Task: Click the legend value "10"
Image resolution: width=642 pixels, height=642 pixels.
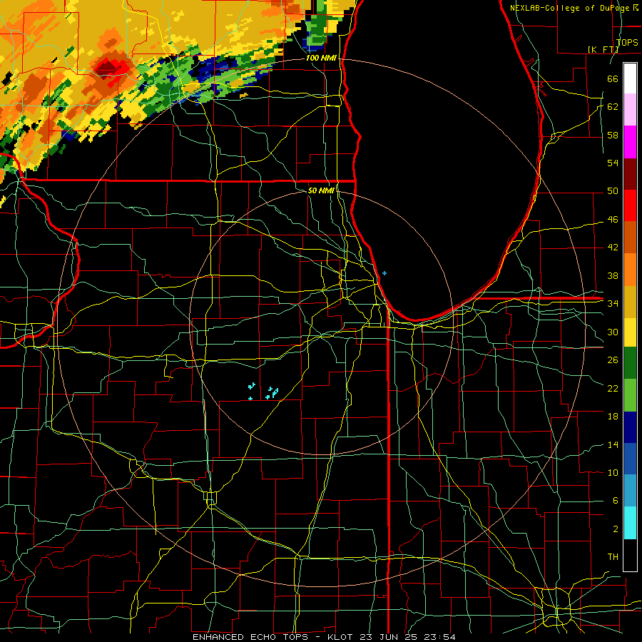Action: point(613,473)
